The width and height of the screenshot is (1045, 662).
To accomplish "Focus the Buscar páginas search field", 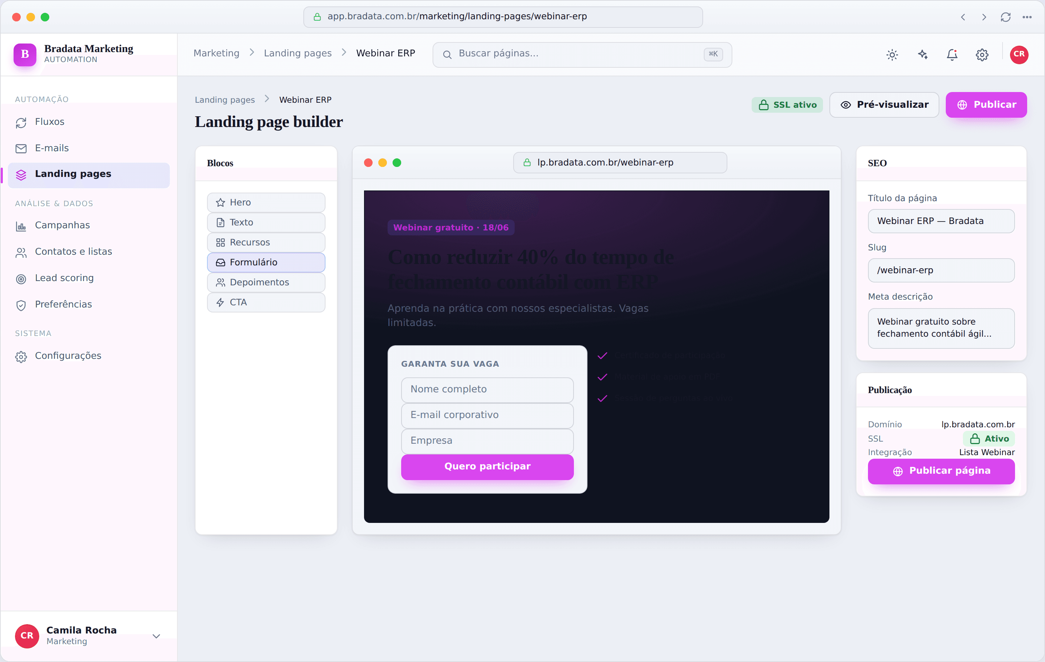I will click(582, 55).
